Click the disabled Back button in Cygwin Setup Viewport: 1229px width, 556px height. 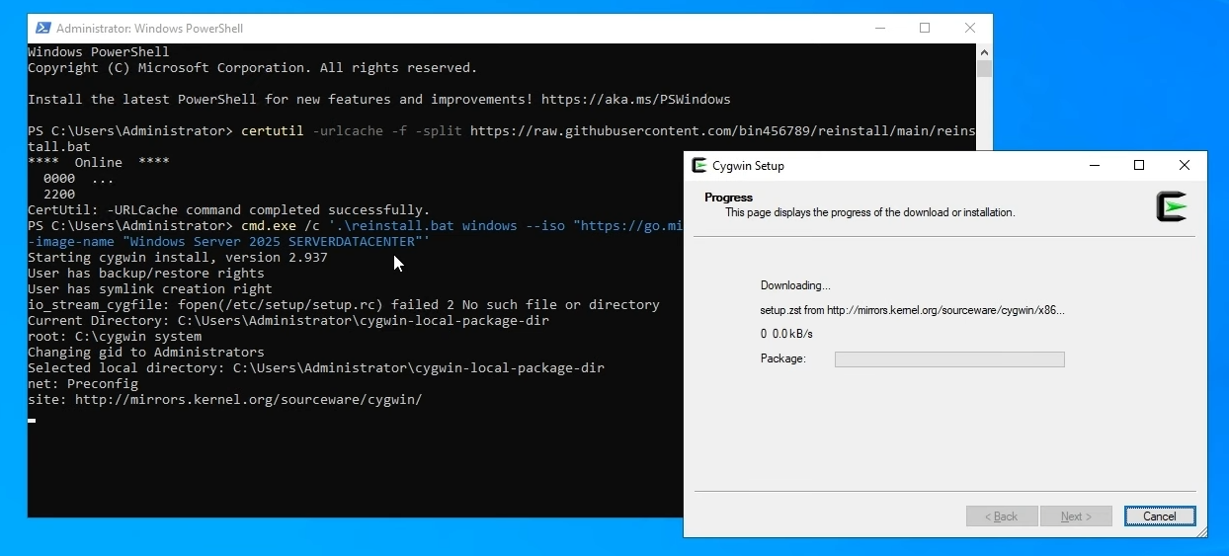pyautogui.click(x=1002, y=516)
